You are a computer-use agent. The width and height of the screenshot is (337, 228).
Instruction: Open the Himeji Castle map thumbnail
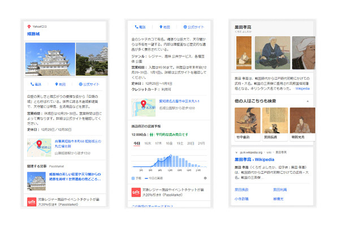[39, 147]
